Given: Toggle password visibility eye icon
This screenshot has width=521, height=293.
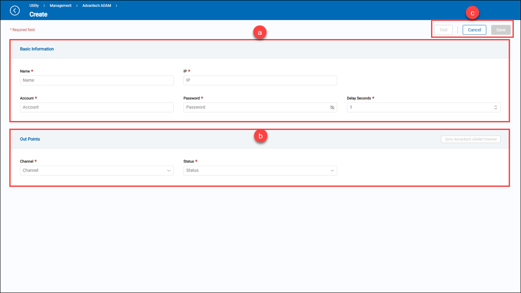Looking at the screenshot, I should click(332, 107).
